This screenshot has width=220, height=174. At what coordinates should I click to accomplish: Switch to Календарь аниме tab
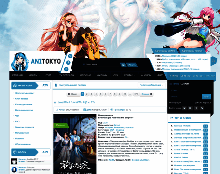pyautogui.click(x=165, y=51)
